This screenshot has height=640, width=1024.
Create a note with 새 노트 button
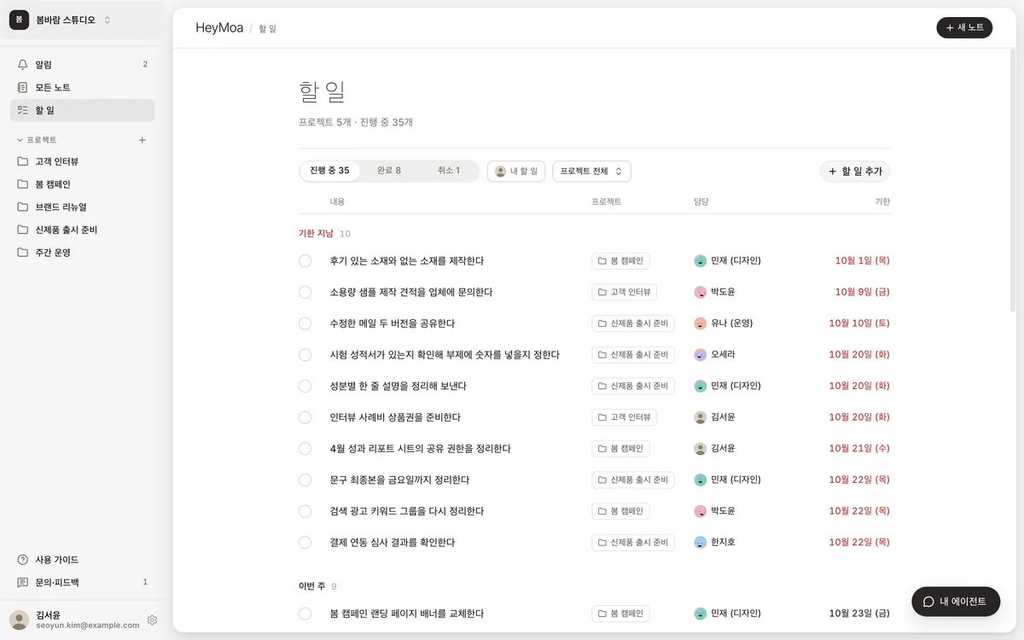[964, 27]
